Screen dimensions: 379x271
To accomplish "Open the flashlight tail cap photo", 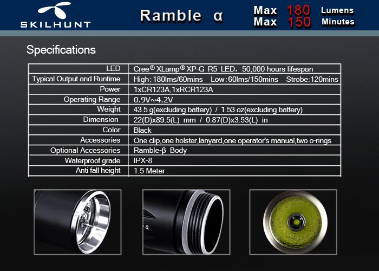I will [77, 222].
